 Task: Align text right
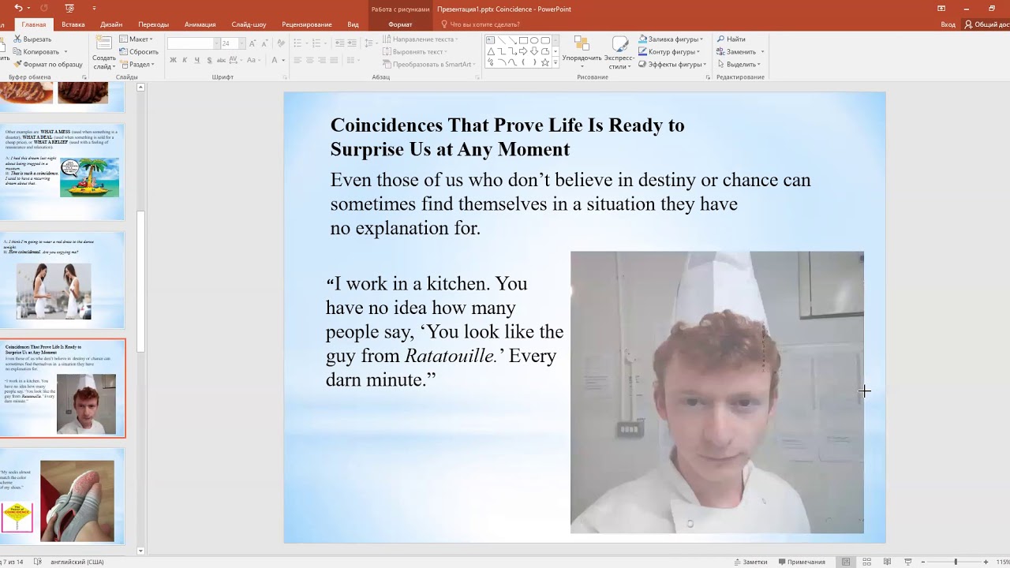[322, 60]
